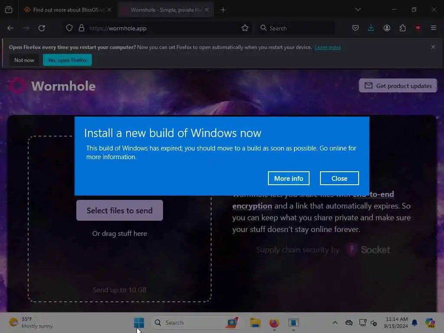The image size is (444, 333).
Task: Open the Downloads panel
Action: coord(371,28)
